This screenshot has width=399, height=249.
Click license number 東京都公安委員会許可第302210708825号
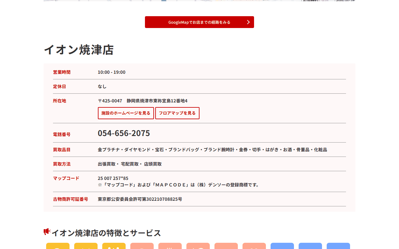(x=140, y=199)
